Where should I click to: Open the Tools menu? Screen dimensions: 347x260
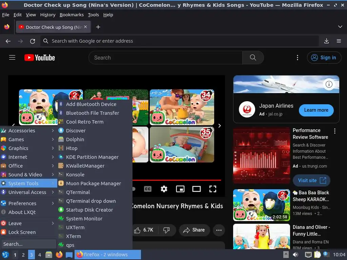click(94, 15)
